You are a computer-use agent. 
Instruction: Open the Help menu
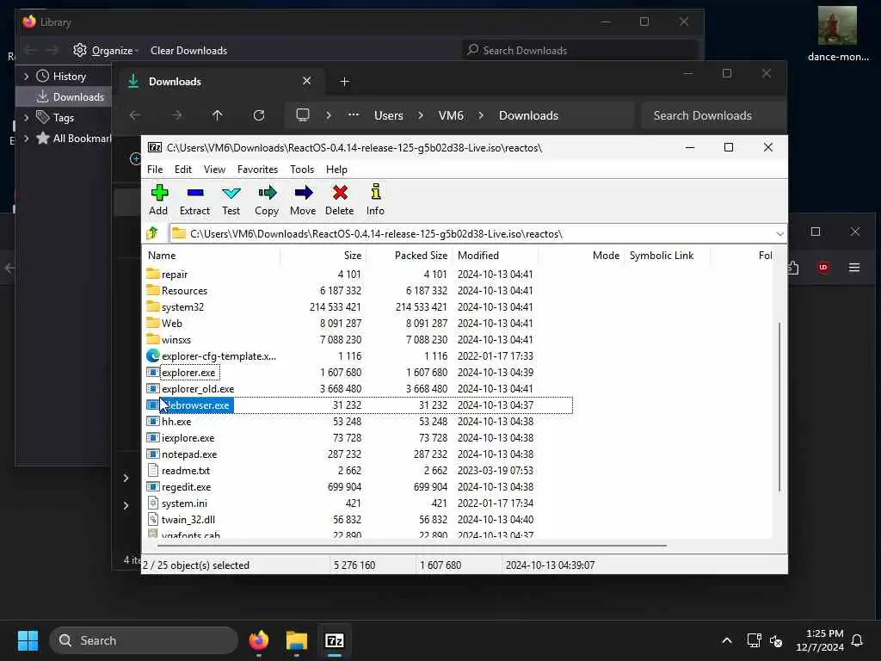336,170
